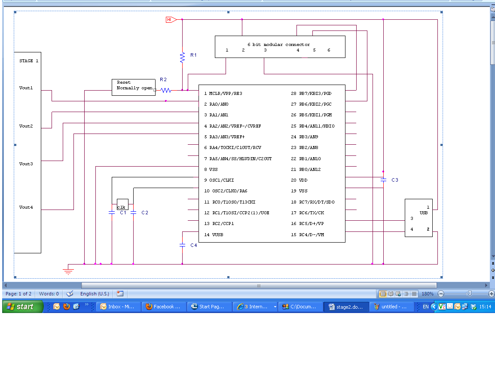Open zoom dialog via 180% level
Viewport: 495px width, 371px height.
click(x=428, y=294)
